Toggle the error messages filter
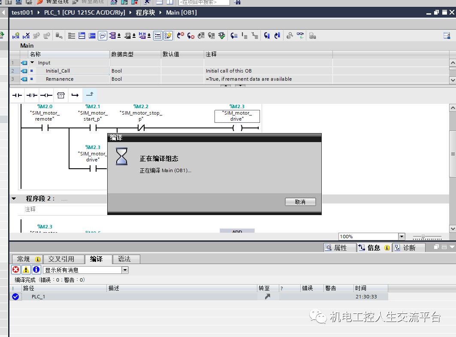The image size is (456, 337). point(16,270)
